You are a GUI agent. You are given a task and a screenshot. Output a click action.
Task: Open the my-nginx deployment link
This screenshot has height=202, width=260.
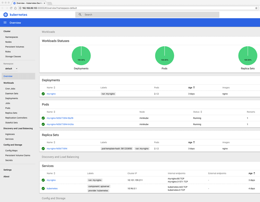coord(51,94)
